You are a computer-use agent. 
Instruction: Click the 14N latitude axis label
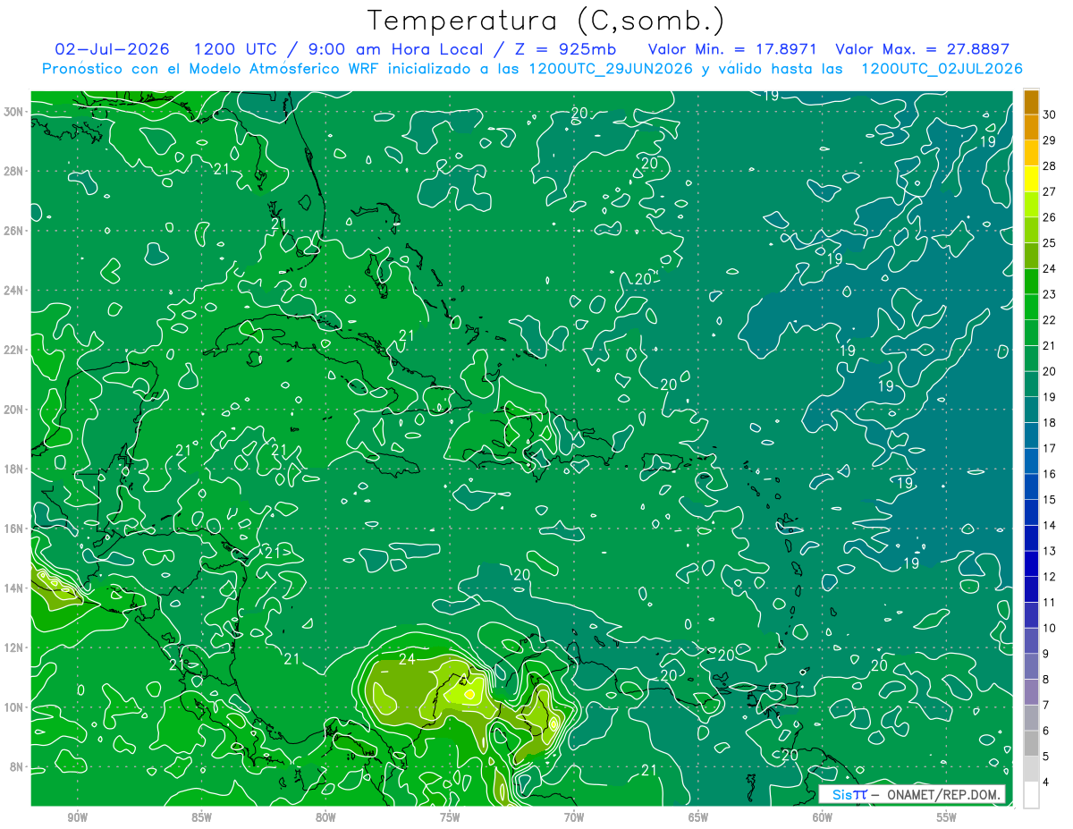click(x=14, y=588)
